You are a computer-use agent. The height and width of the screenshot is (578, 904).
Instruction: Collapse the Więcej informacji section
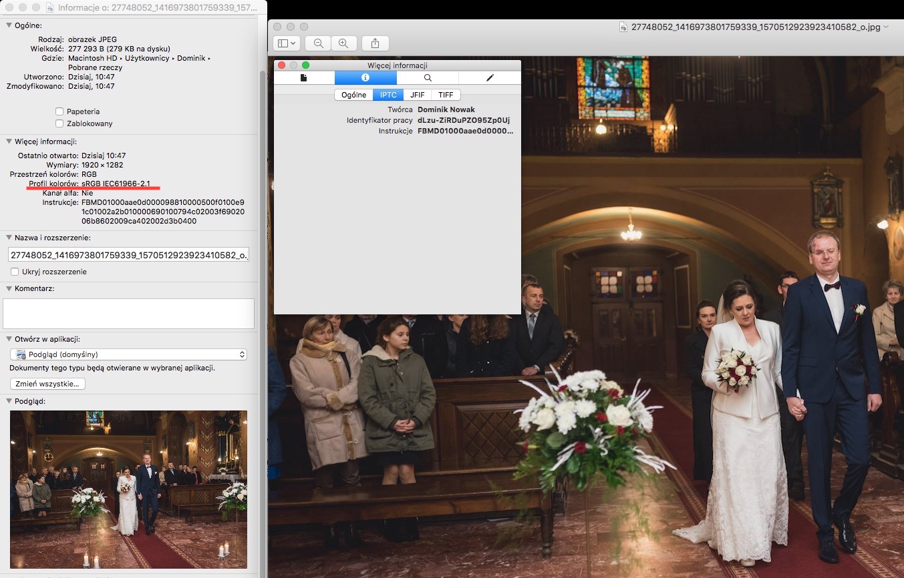pos(9,141)
